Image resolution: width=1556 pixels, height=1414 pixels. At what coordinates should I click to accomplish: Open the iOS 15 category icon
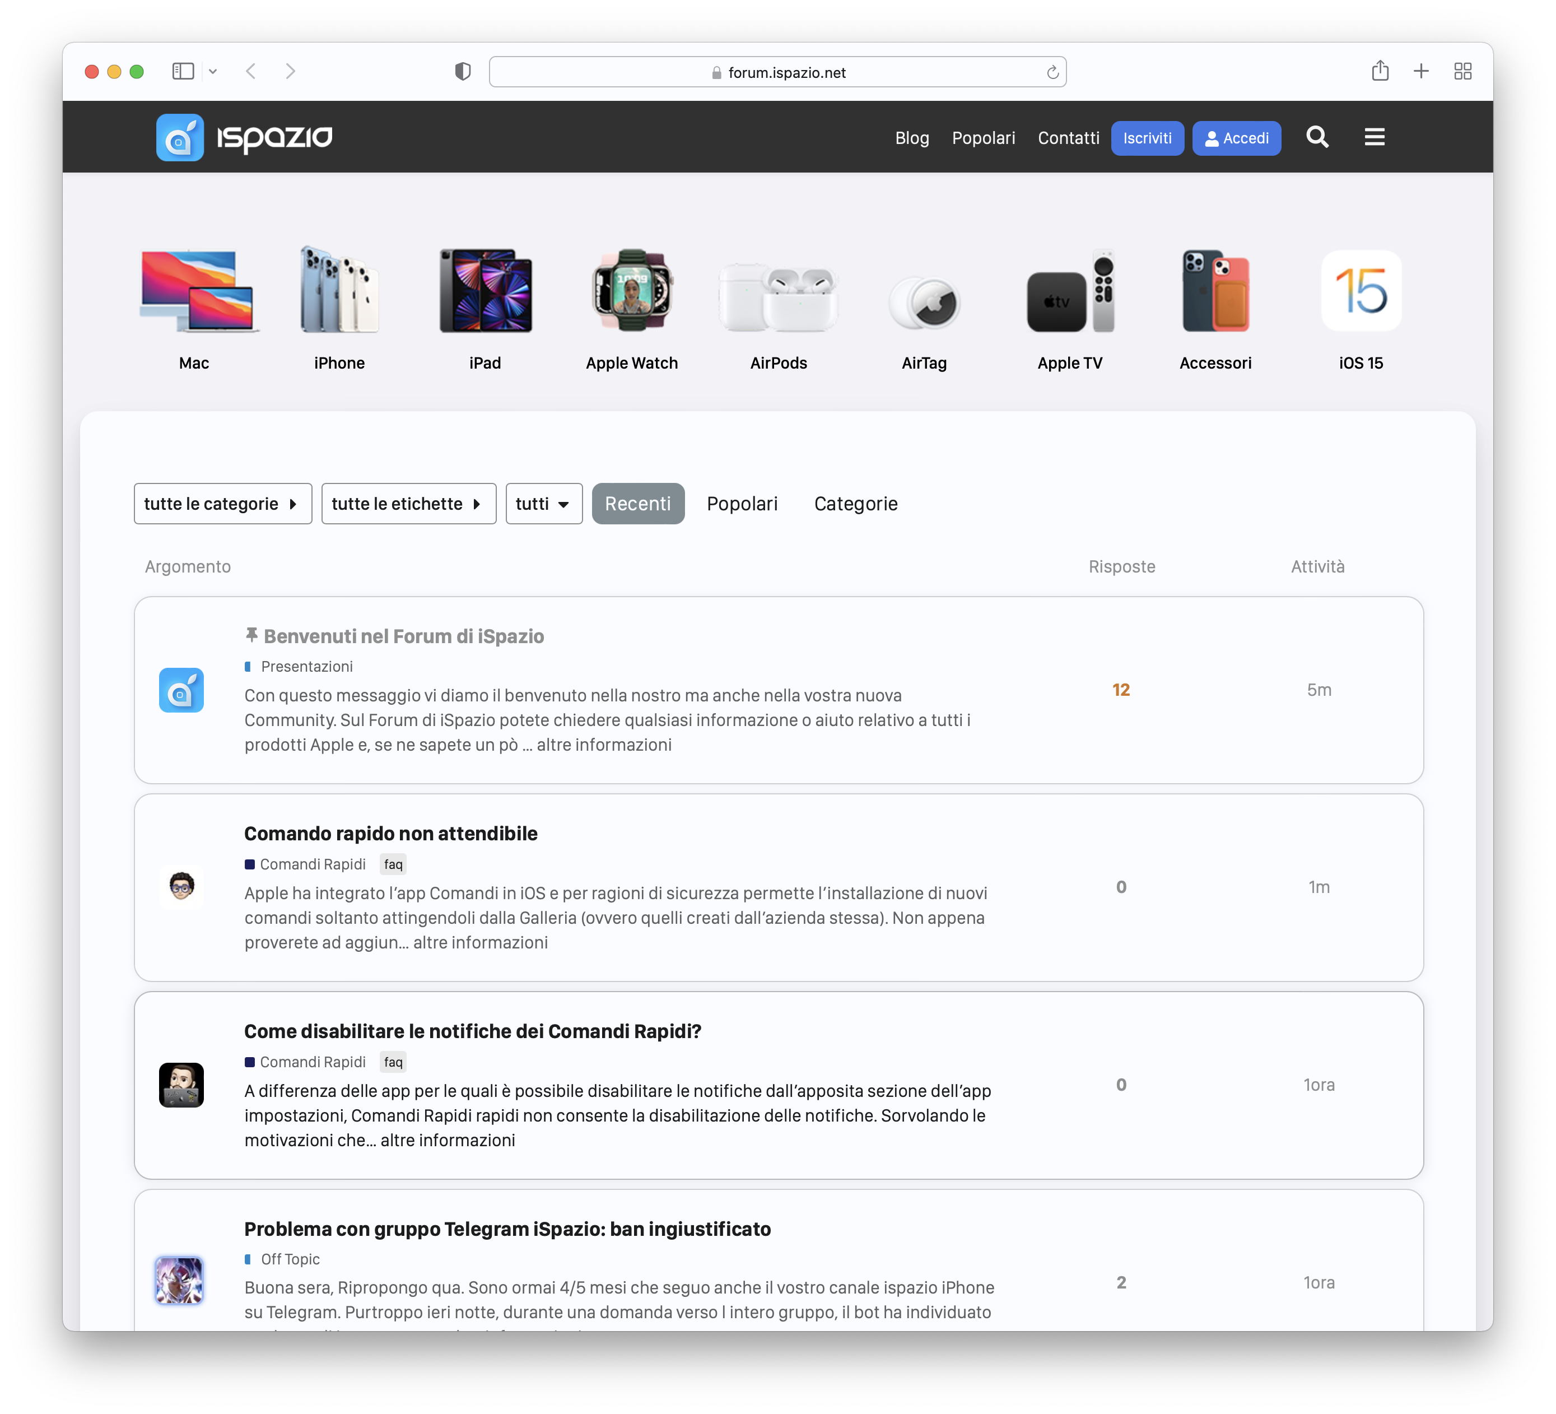[1362, 291]
